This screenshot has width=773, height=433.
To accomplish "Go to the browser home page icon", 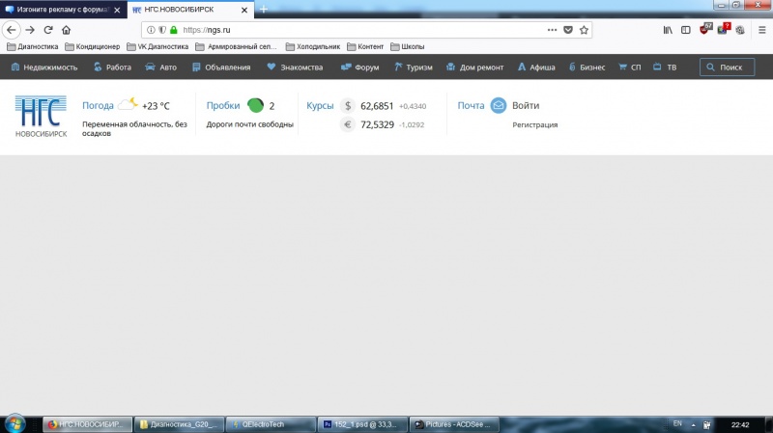I will (66, 30).
